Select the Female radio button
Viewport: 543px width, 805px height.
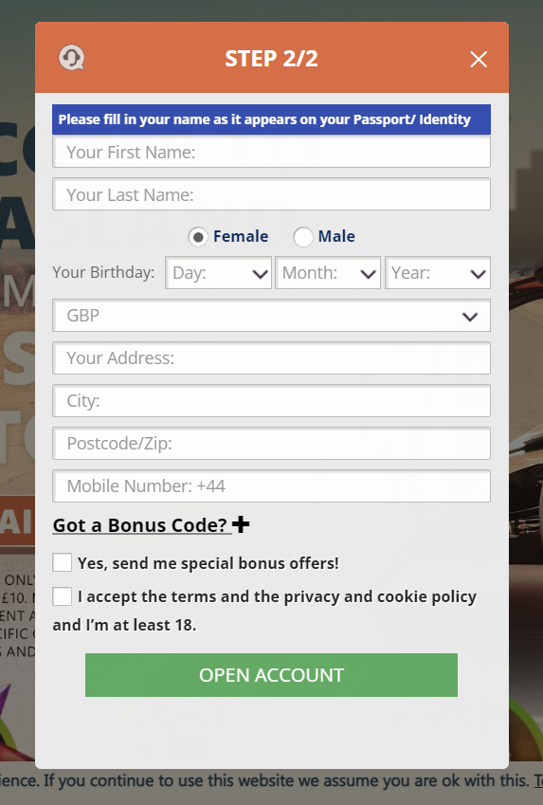pos(198,237)
